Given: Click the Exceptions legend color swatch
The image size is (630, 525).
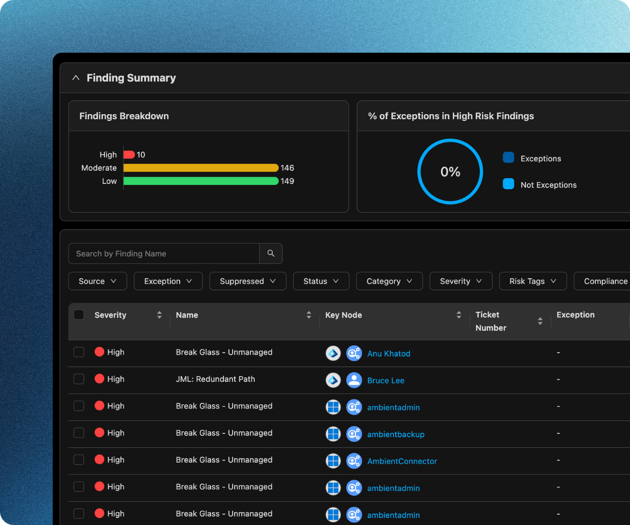Looking at the screenshot, I should (508, 158).
